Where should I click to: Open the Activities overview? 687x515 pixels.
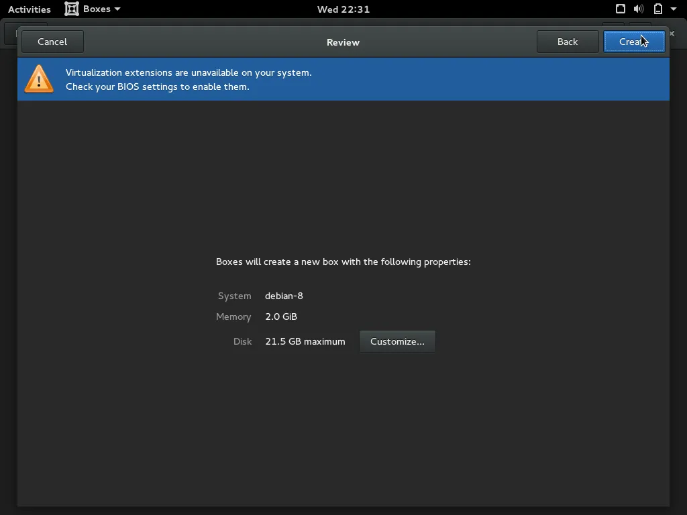(29, 9)
